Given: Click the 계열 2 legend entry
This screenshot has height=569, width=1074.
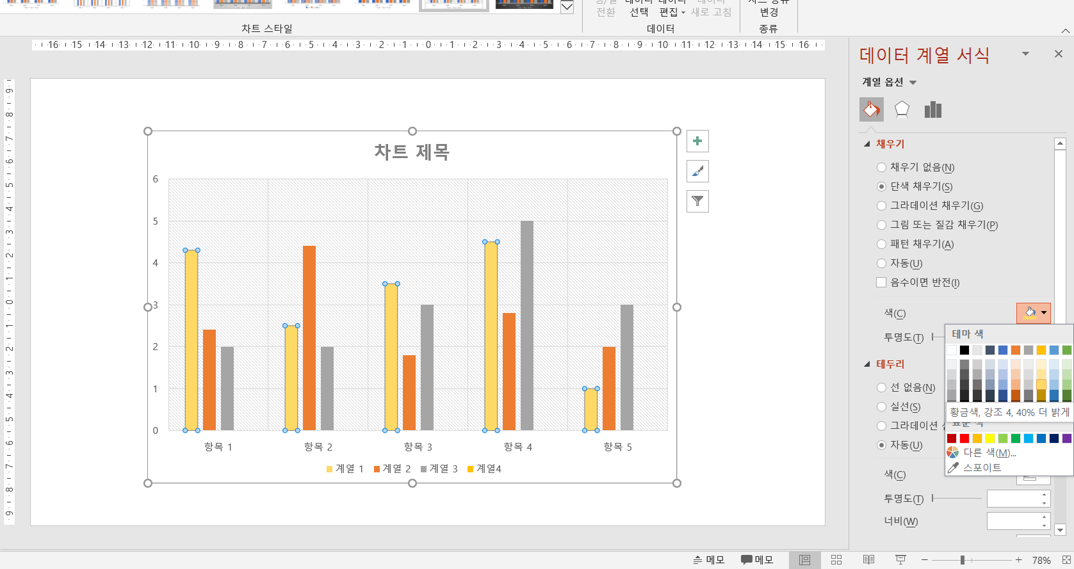Looking at the screenshot, I should click(392, 469).
